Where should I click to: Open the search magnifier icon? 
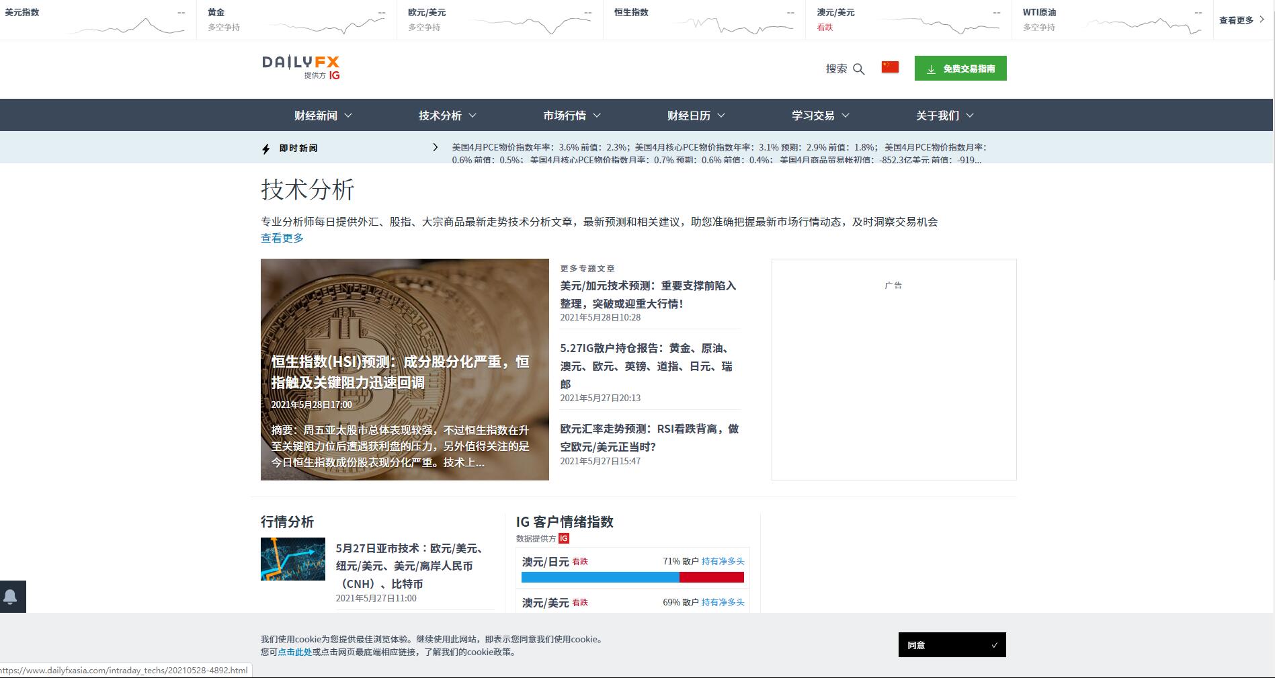click(859, 69)
